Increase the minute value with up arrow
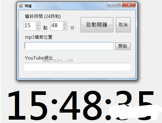This screenshot has height=123, width=162. pos(65,24)
